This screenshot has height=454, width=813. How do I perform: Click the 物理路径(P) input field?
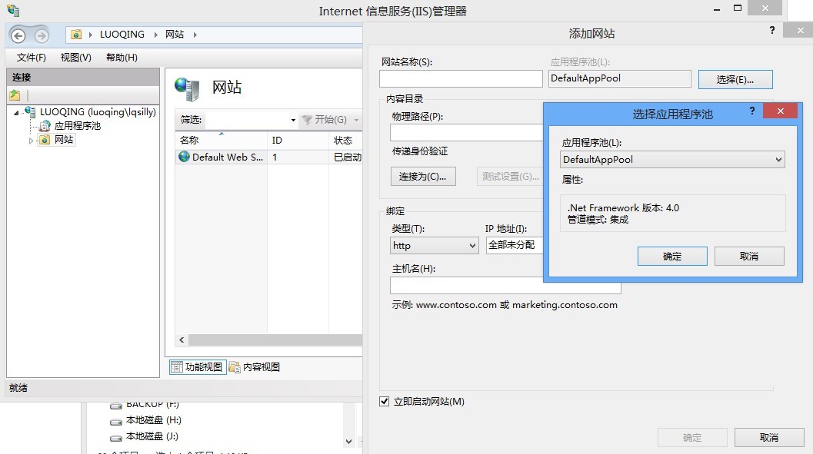[467, 133]
